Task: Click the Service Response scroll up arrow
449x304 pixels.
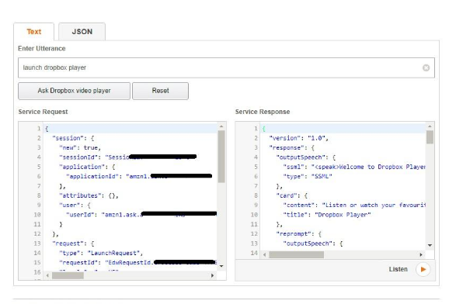Action: [x=430, y=126]
